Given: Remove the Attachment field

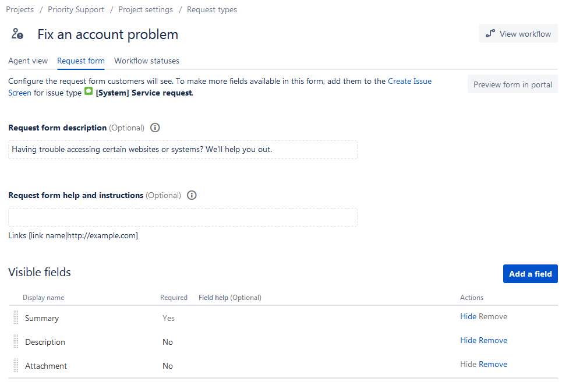Looking at the screenshot, I should 493,364.
